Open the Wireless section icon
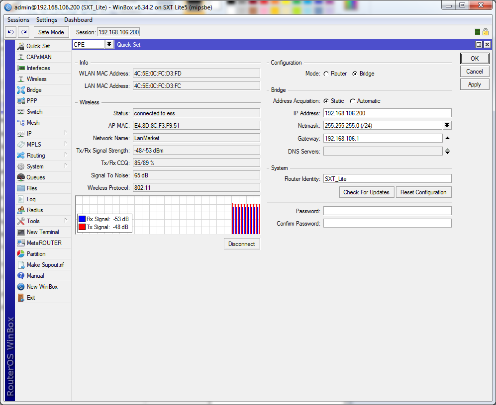The height and width of the screenshot is (405, 496). click(21, 79)
